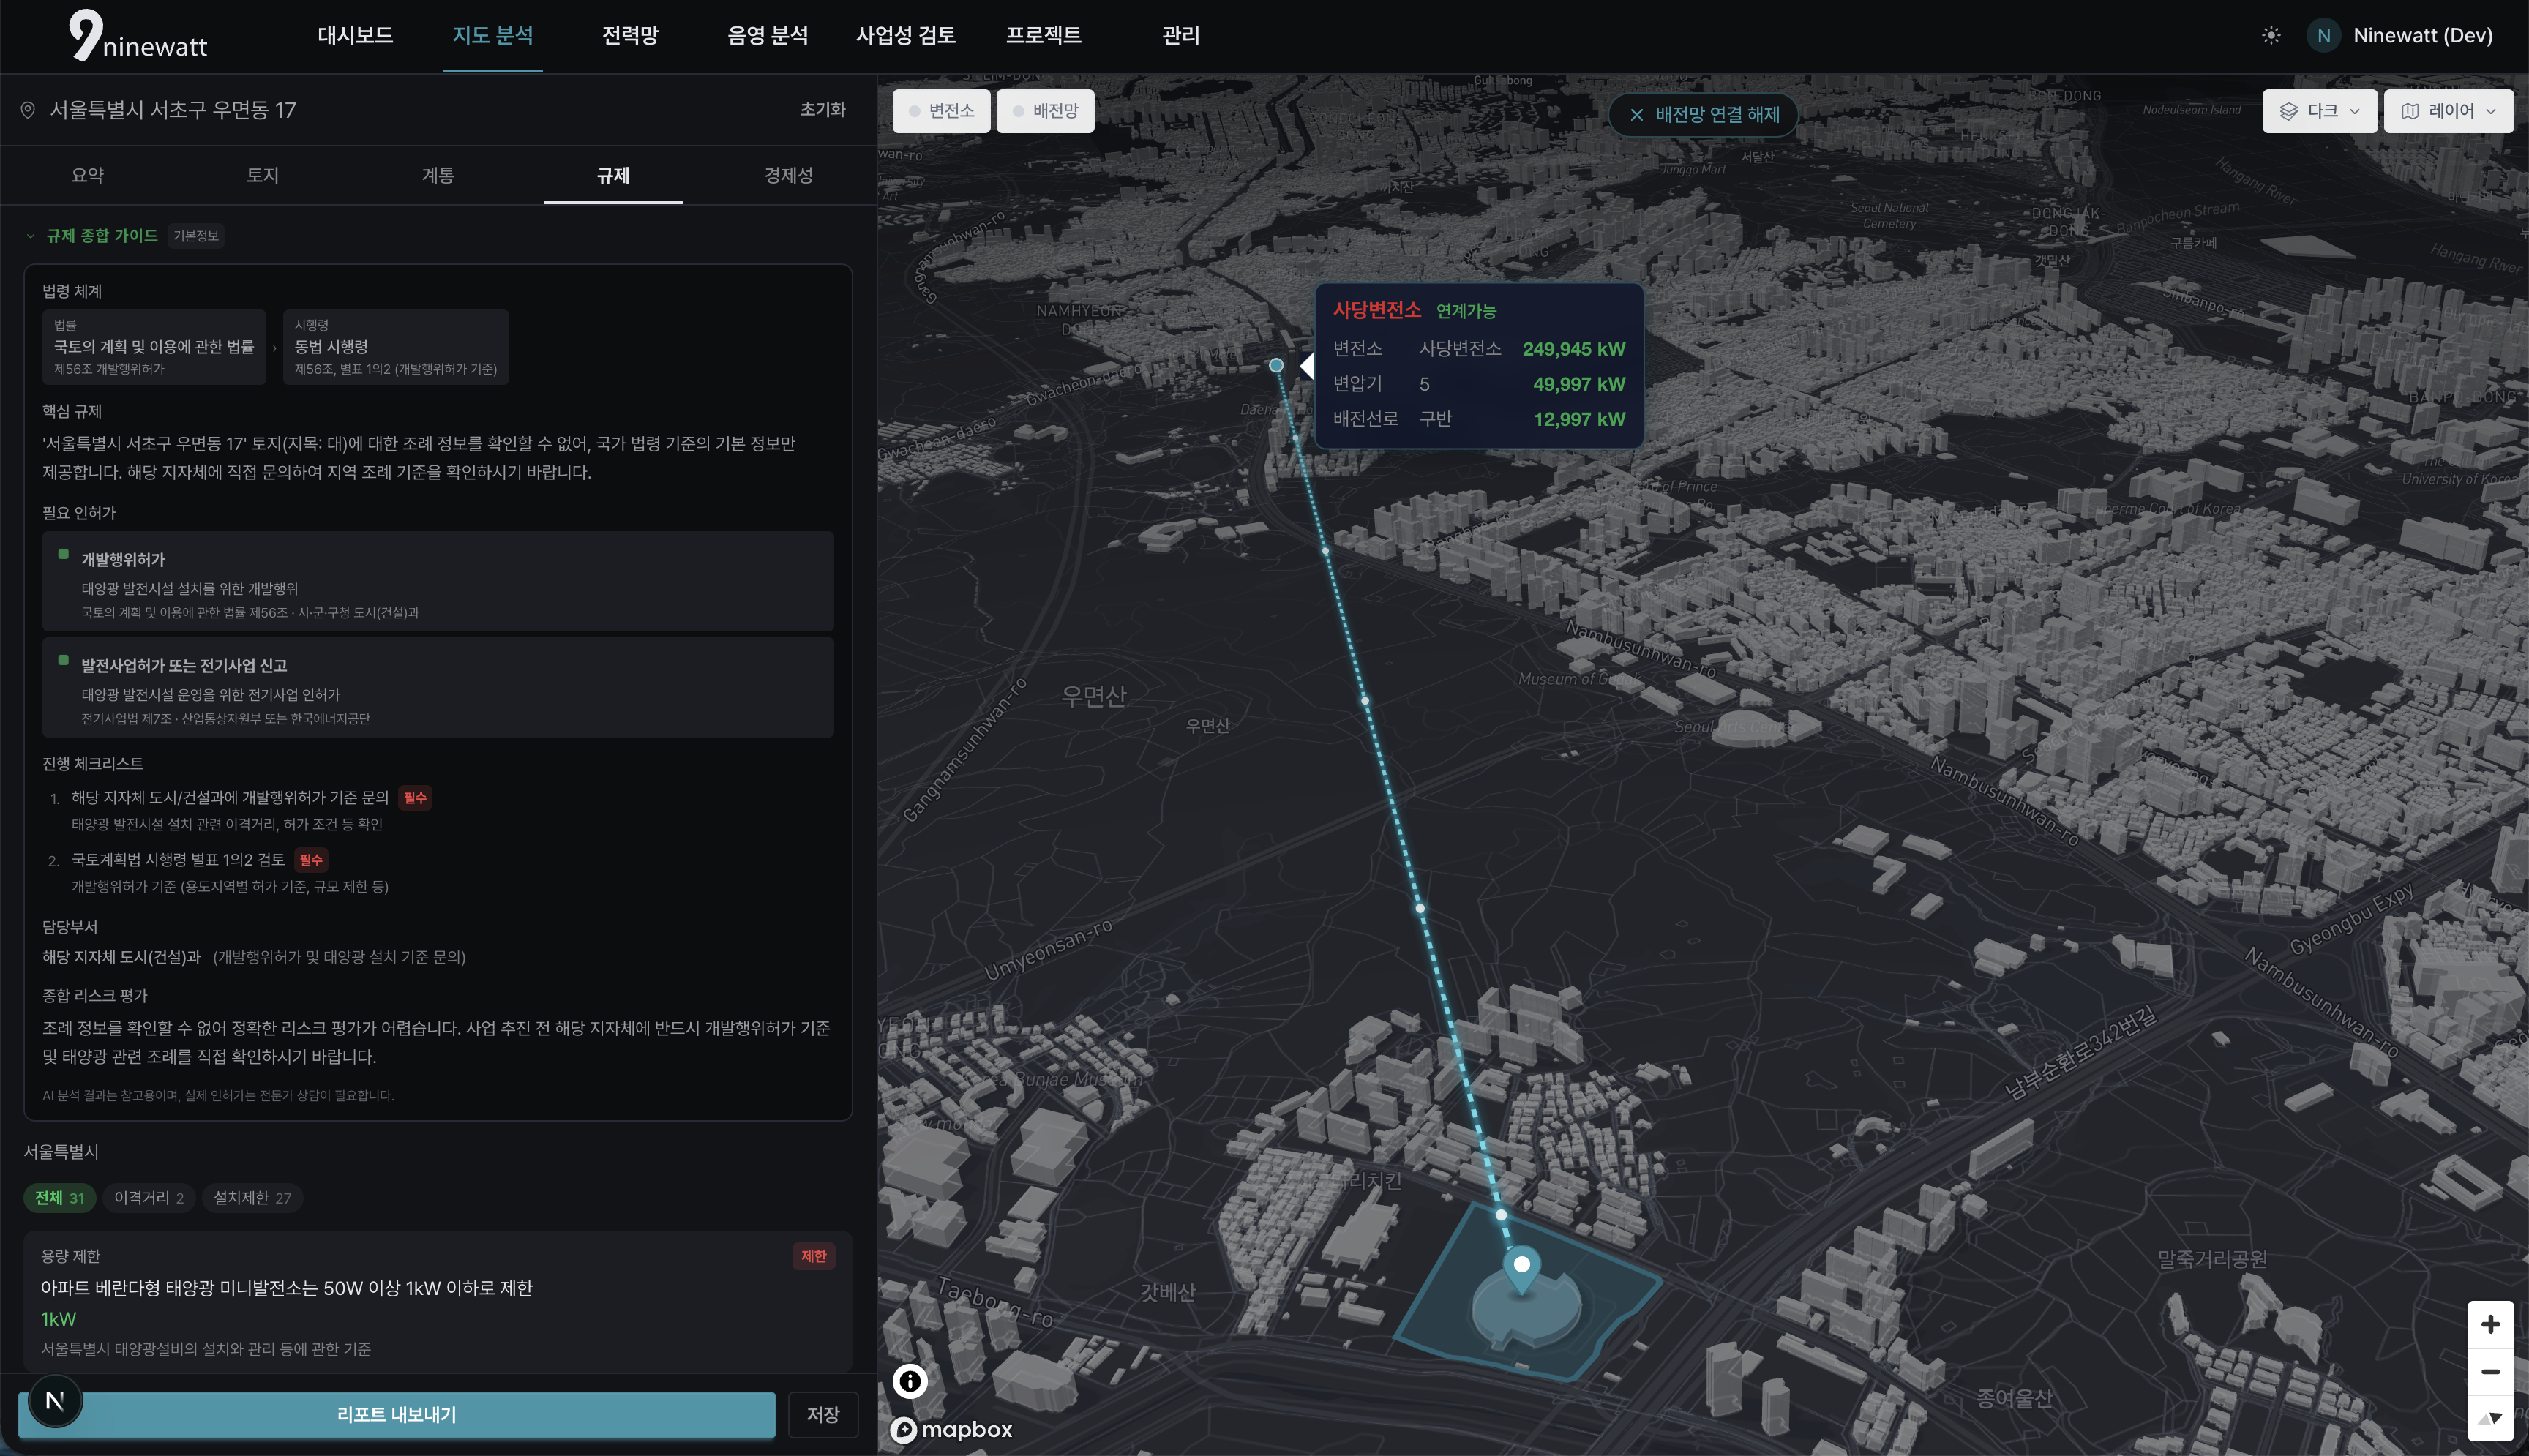This screenshot has width=2529, height=1456.
Task: Open the 레이어 dropdown
Action: point(2448,111)
